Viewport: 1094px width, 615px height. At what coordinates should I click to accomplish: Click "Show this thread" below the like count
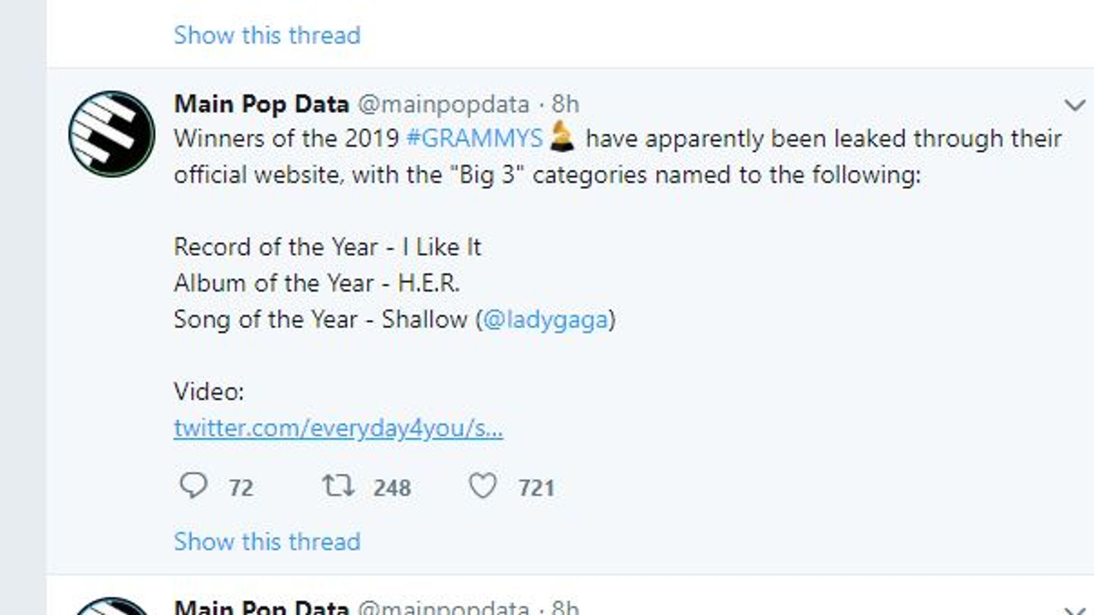(x=267, y=542)
